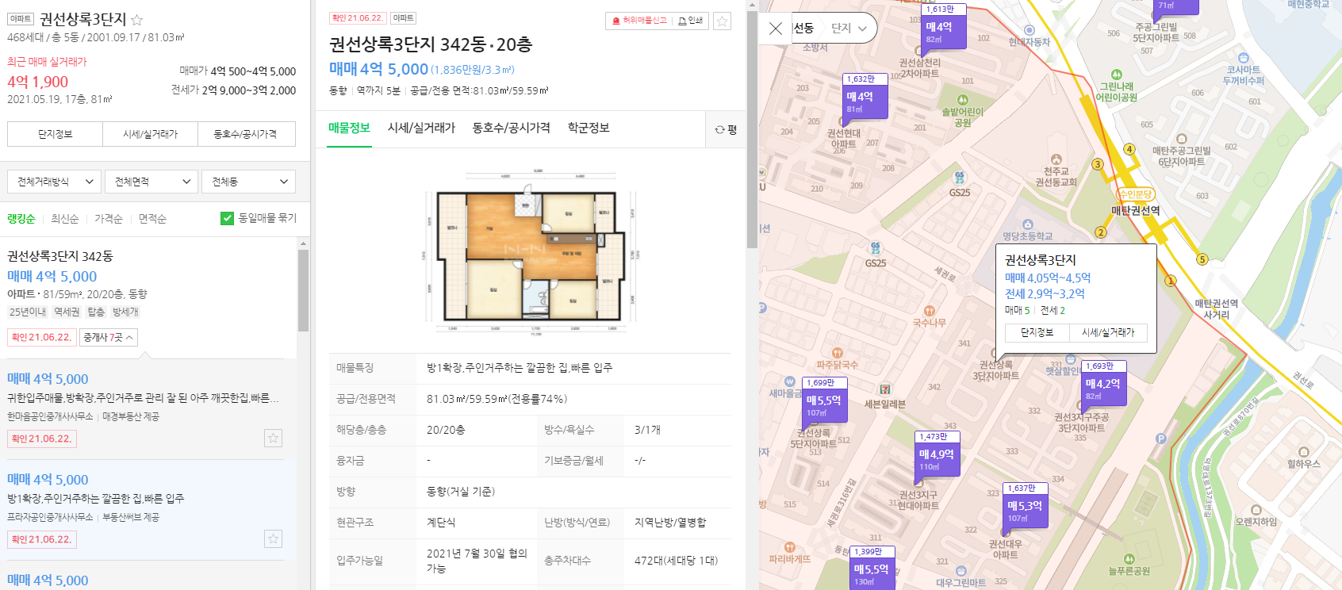This screenshot has height=590, width=1342.
Task: Click the 매매 5 count in map popup
Action: [1017, 310]
